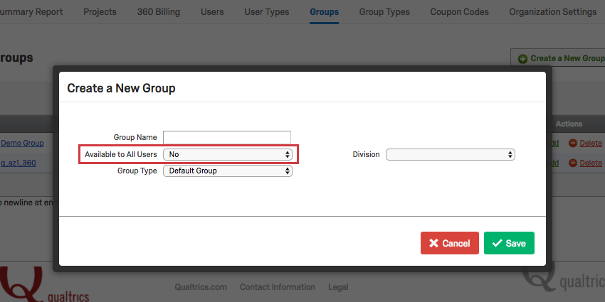Click the green plus icon beside Create a New Group

coord(523,58)
